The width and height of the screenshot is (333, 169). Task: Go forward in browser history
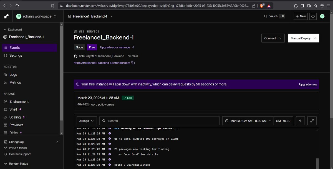pos(11,6)
